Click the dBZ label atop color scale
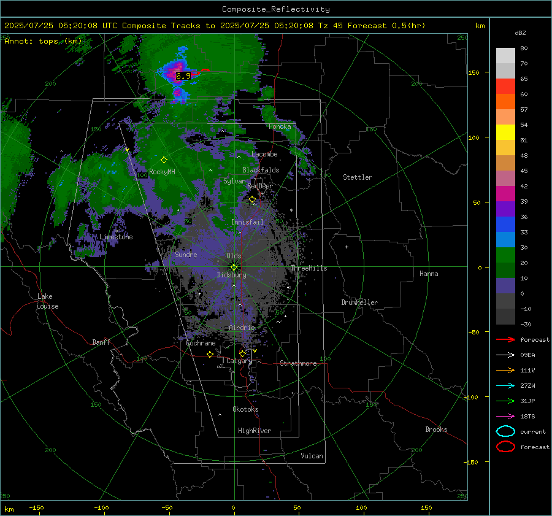 [x=520, y=33]
